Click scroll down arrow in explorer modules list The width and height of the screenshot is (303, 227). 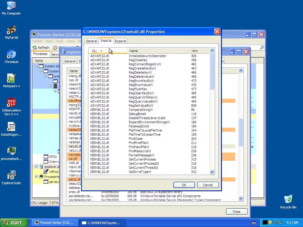(241, 198)
